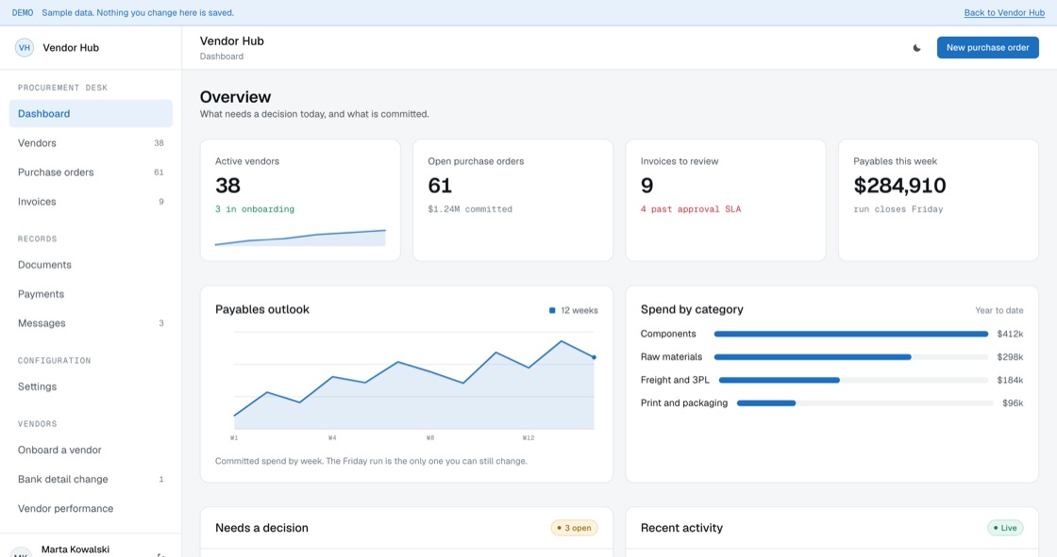
Task: Click the '$298k' Raw materials value
Action: [1010, 356]
